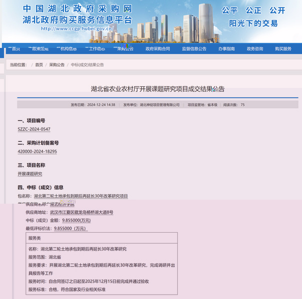Viewport: 302px width, 299px height.
Task: Click the supplier address 武汉市江夏区藏龙岛杨桥湖大道8号
Action: [82, 212]
